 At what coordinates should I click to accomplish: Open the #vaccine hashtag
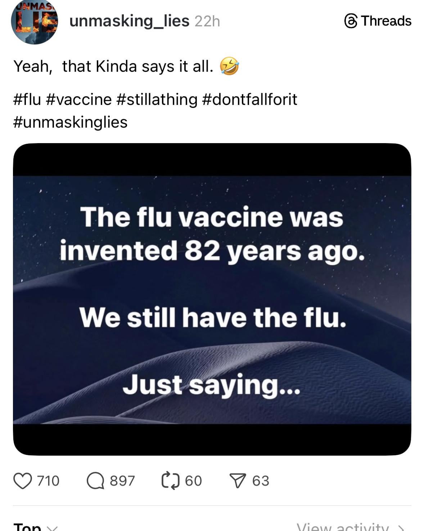[79, 99]
